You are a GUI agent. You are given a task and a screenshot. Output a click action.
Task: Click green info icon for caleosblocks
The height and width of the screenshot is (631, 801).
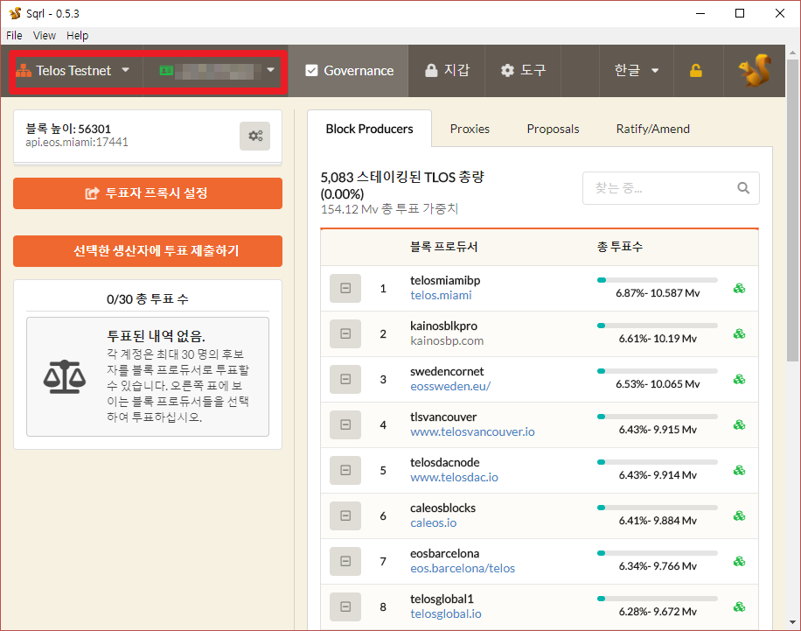pyautogui.click(x=739, y=516)
